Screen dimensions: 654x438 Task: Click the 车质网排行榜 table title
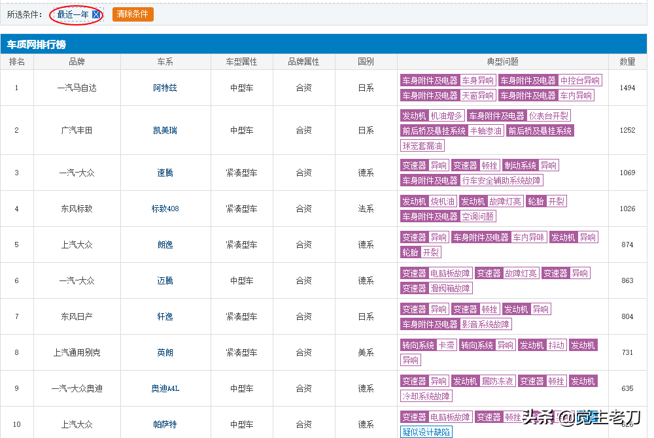click(36, 44)
